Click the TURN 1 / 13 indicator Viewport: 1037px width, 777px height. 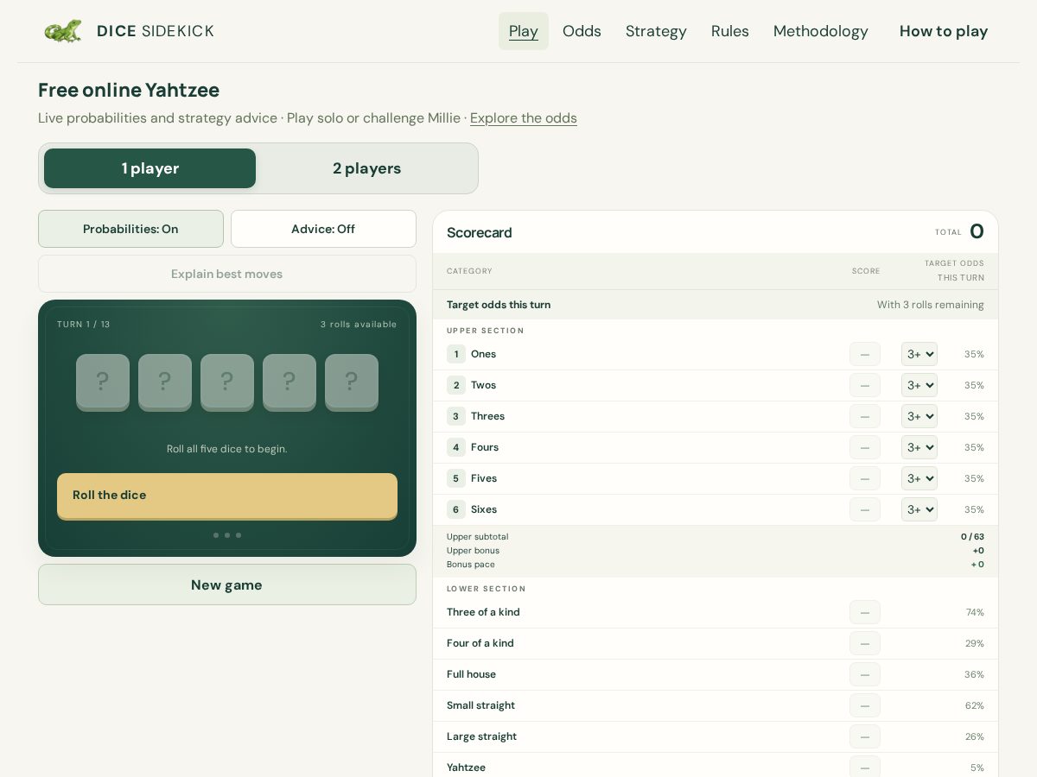point(84,325)
